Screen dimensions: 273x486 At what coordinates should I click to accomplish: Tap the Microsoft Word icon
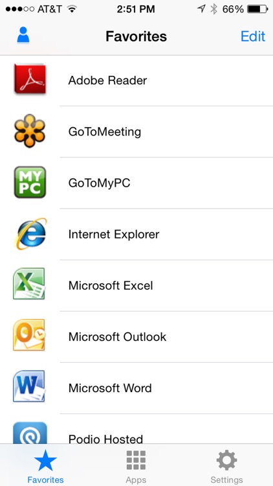pyautogui.click(x=28, y=386)
